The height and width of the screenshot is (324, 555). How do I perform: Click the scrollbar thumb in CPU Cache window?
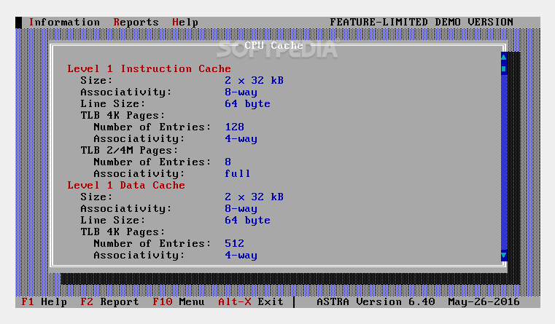coord(504,69)
